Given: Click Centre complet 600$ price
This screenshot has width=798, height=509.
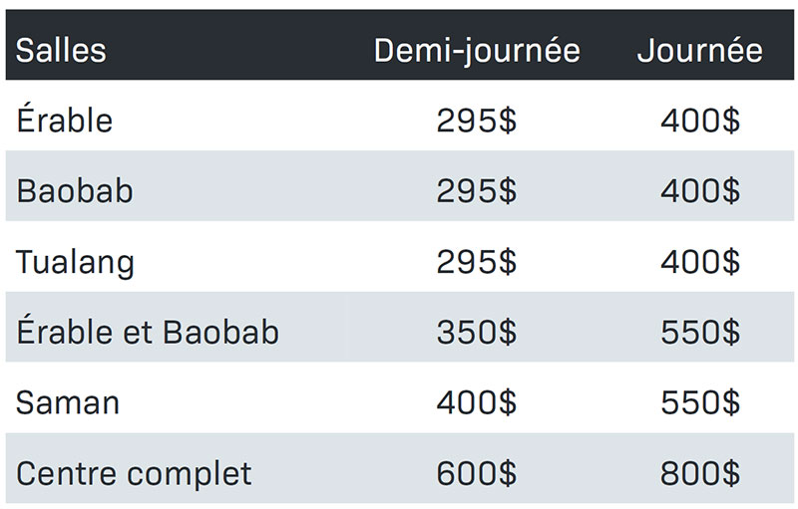Looking at the screenshot, I should [477, 473].
